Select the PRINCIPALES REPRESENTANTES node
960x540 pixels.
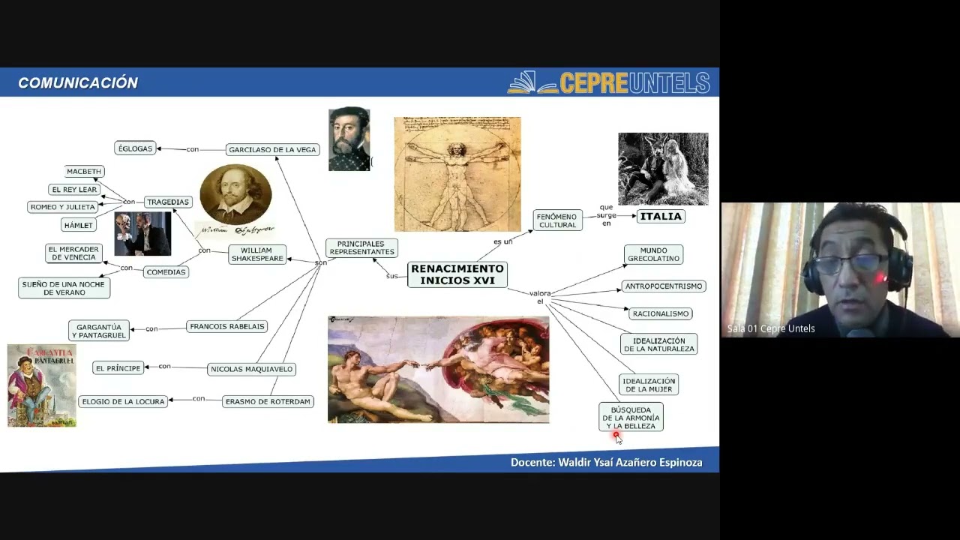click(x=361, y=248)
